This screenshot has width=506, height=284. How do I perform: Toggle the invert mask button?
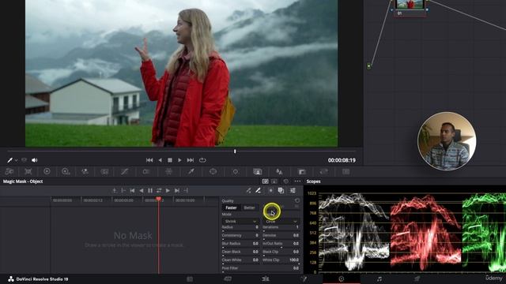point(270,191)
